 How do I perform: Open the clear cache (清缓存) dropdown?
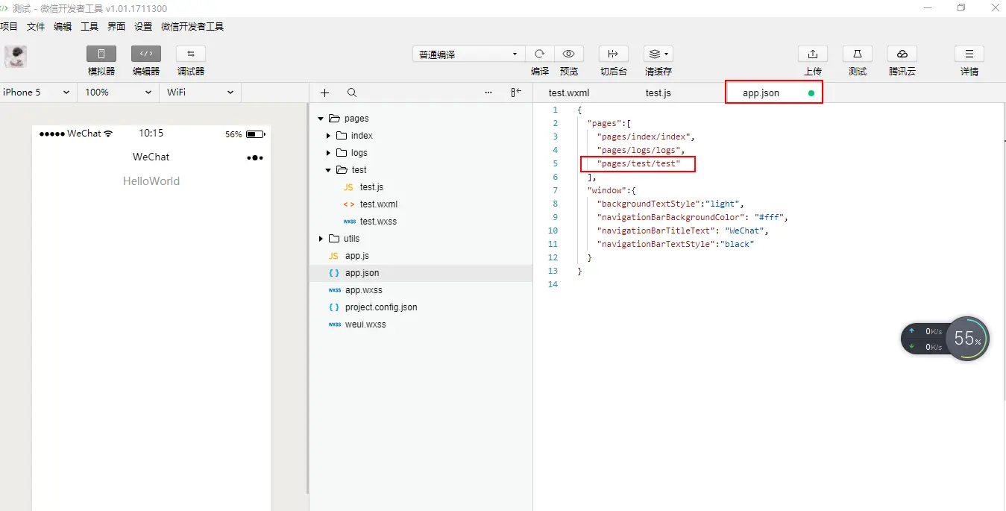pos(658,54)
